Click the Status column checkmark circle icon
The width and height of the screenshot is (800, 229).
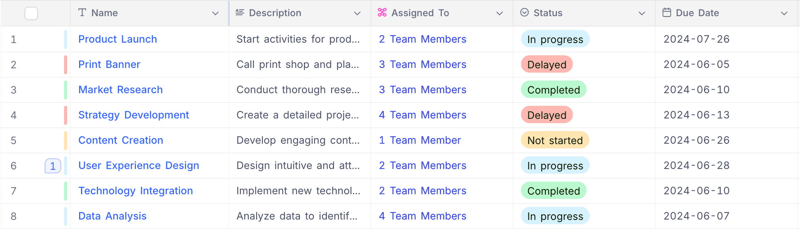coord(525,13)
